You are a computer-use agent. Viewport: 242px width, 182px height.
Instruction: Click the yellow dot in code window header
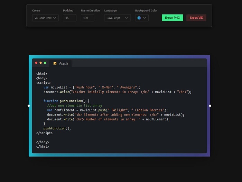coord(40,63)
